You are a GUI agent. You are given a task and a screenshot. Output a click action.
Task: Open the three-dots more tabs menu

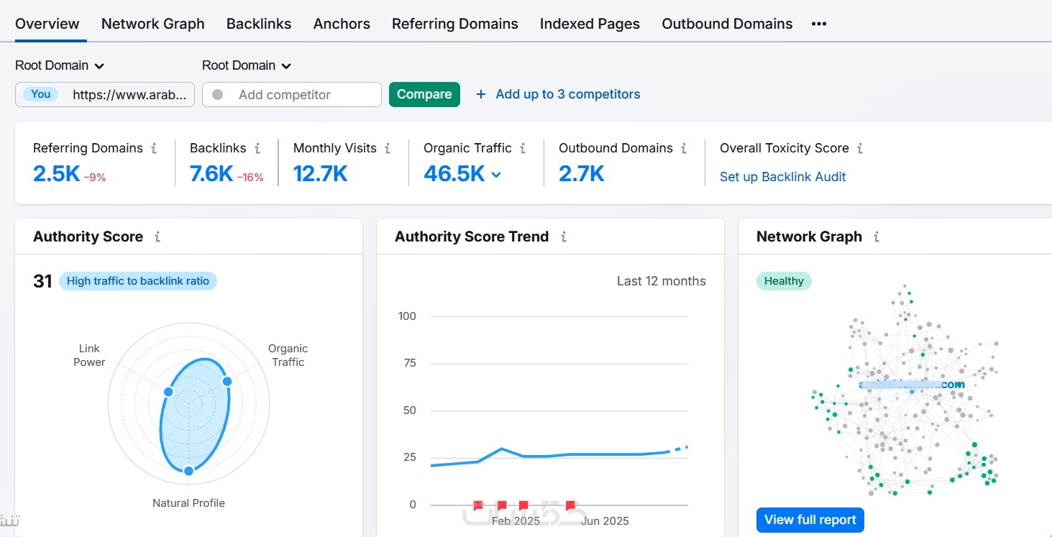tap(818, 24)
